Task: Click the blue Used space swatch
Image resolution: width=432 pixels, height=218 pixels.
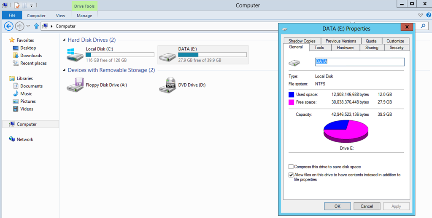Action: [291, 95]
